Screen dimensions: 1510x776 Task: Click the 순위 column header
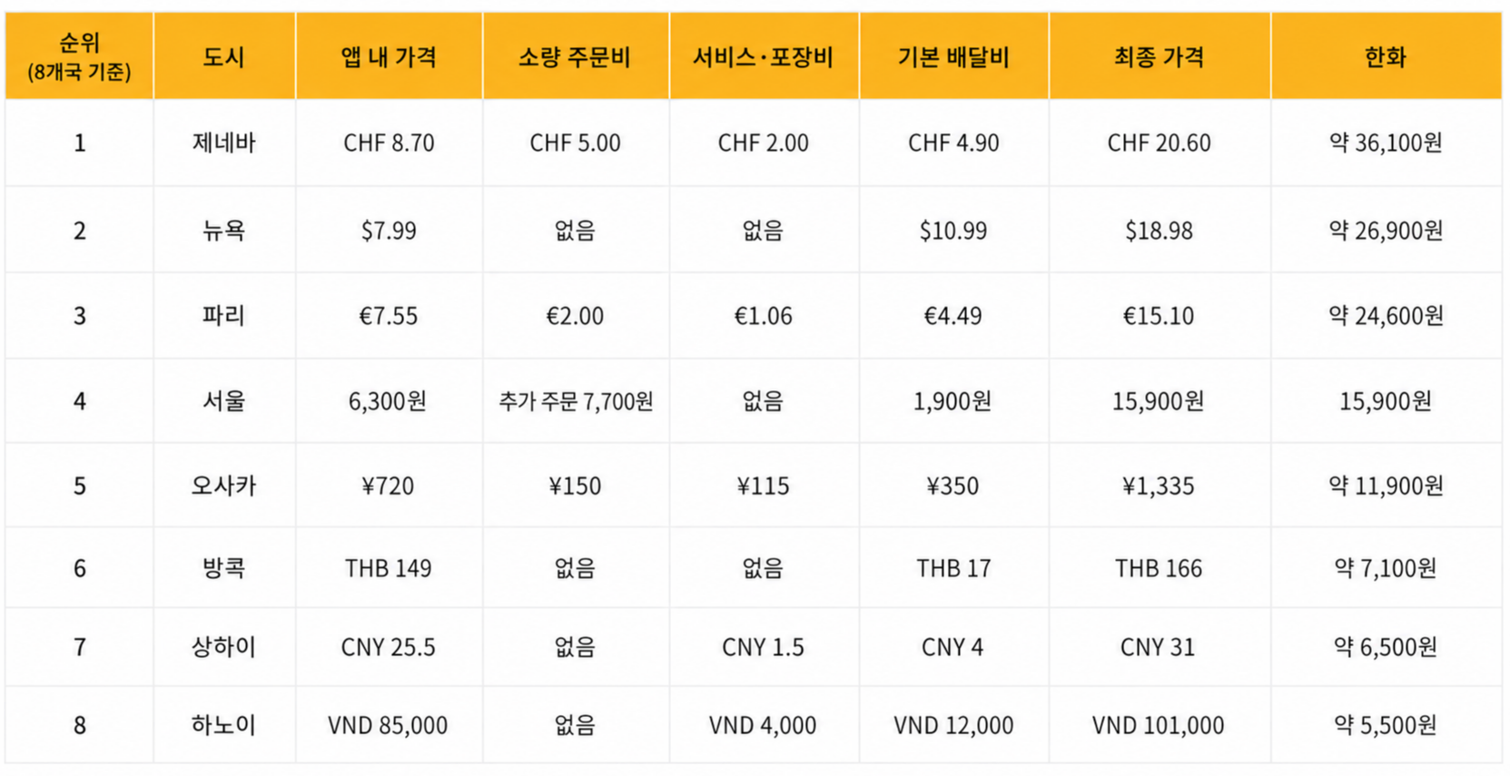point(79,56)
